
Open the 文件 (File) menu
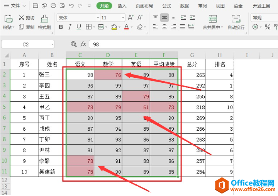tap(15, 6)
